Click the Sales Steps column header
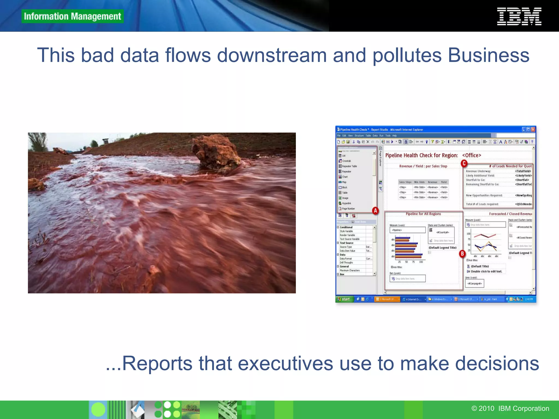 (x=405, y=182)
